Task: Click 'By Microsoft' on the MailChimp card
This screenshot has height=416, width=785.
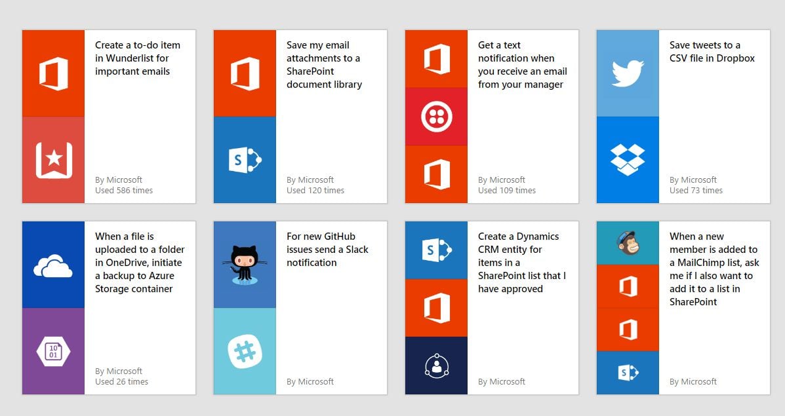Action: pos(693,382)
